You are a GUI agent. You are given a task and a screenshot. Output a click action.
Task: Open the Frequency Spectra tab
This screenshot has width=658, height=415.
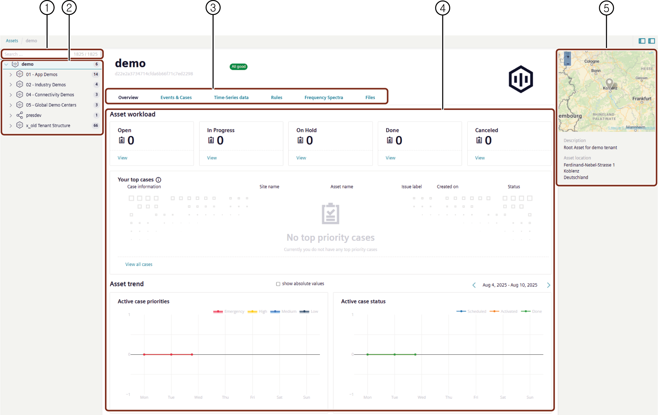click(x=323, y=98)
